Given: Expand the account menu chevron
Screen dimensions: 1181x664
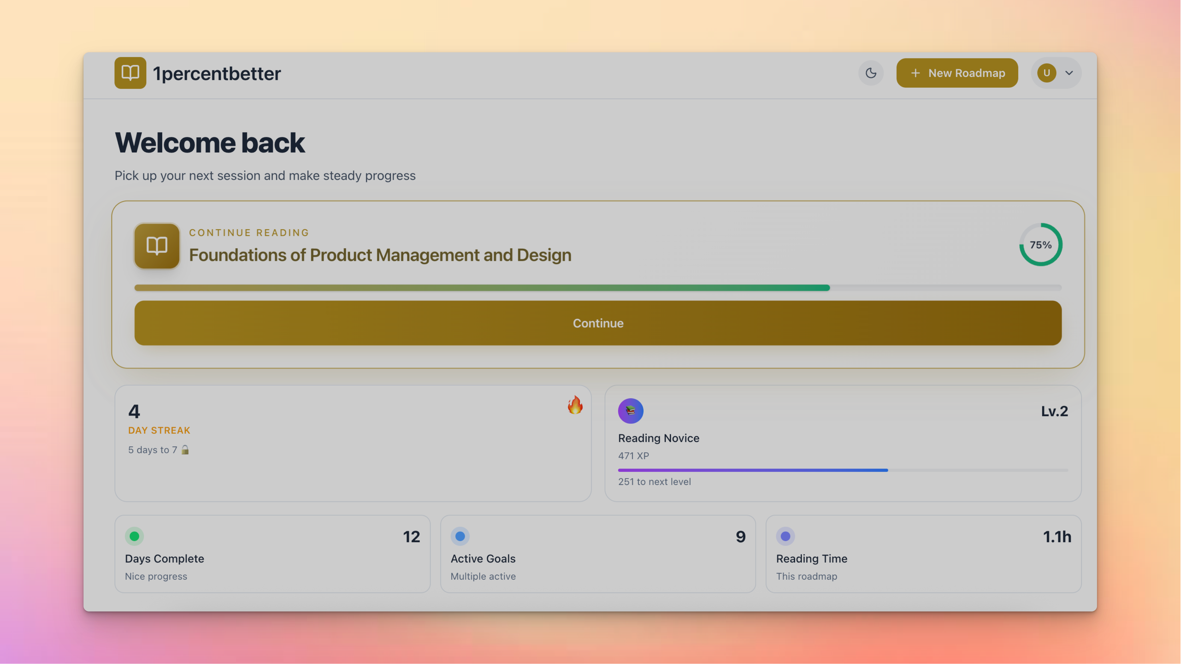Looking at the screenshot, I should click(x=1069, y=73).
